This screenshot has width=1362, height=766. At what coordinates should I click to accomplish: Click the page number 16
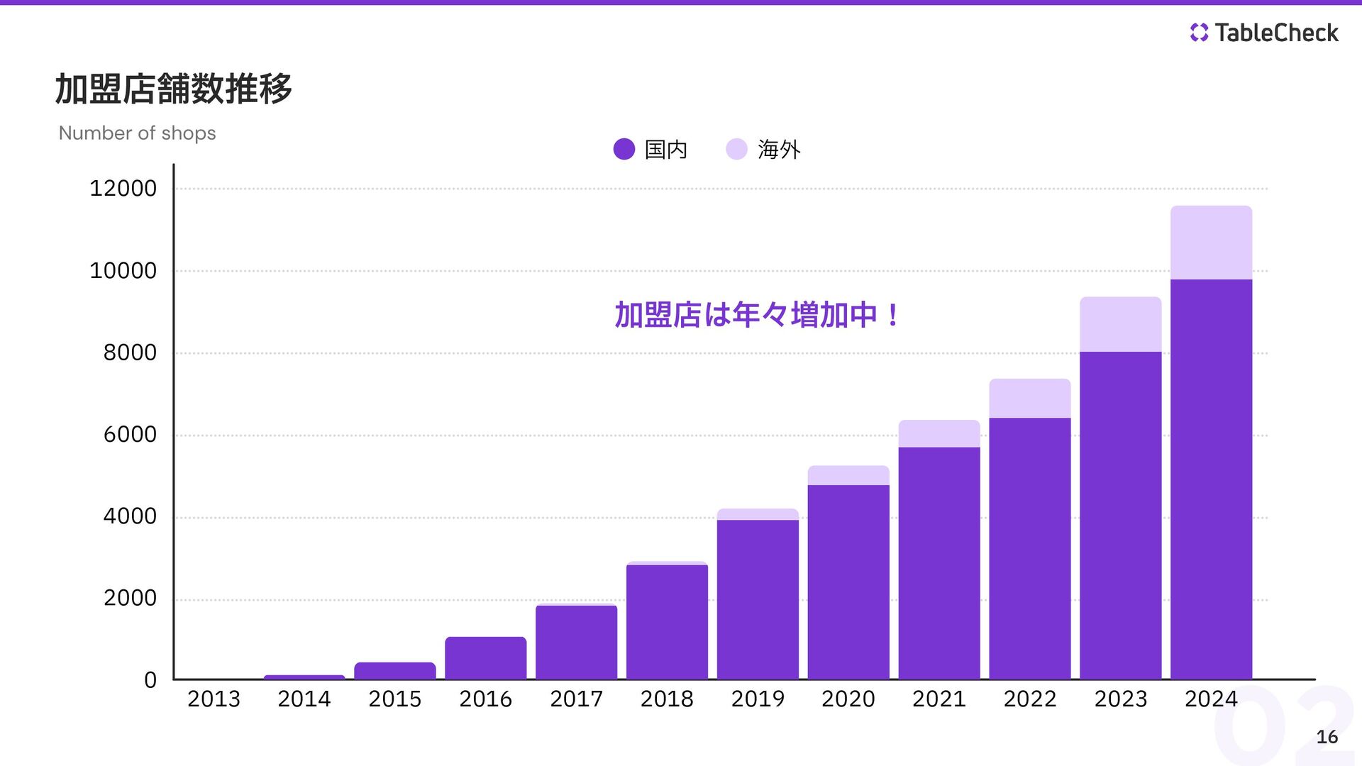[x=1327, y=737]
